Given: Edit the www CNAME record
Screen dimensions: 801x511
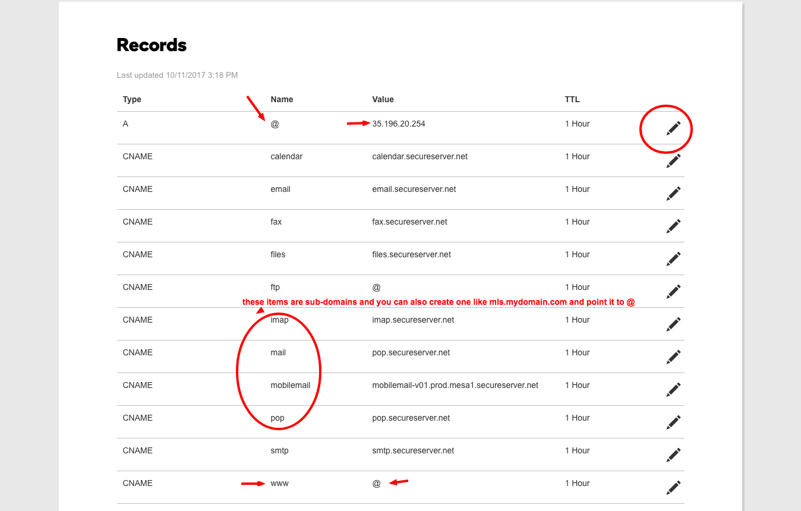Looking at the screenshot, I should coord(673,488).
